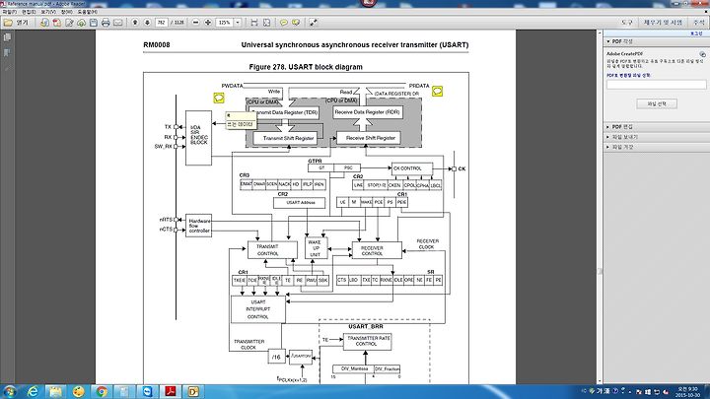Click the yellow comment note near PRDATA
The width and height of the screenshot is (710, 399).
pos(437,92)
